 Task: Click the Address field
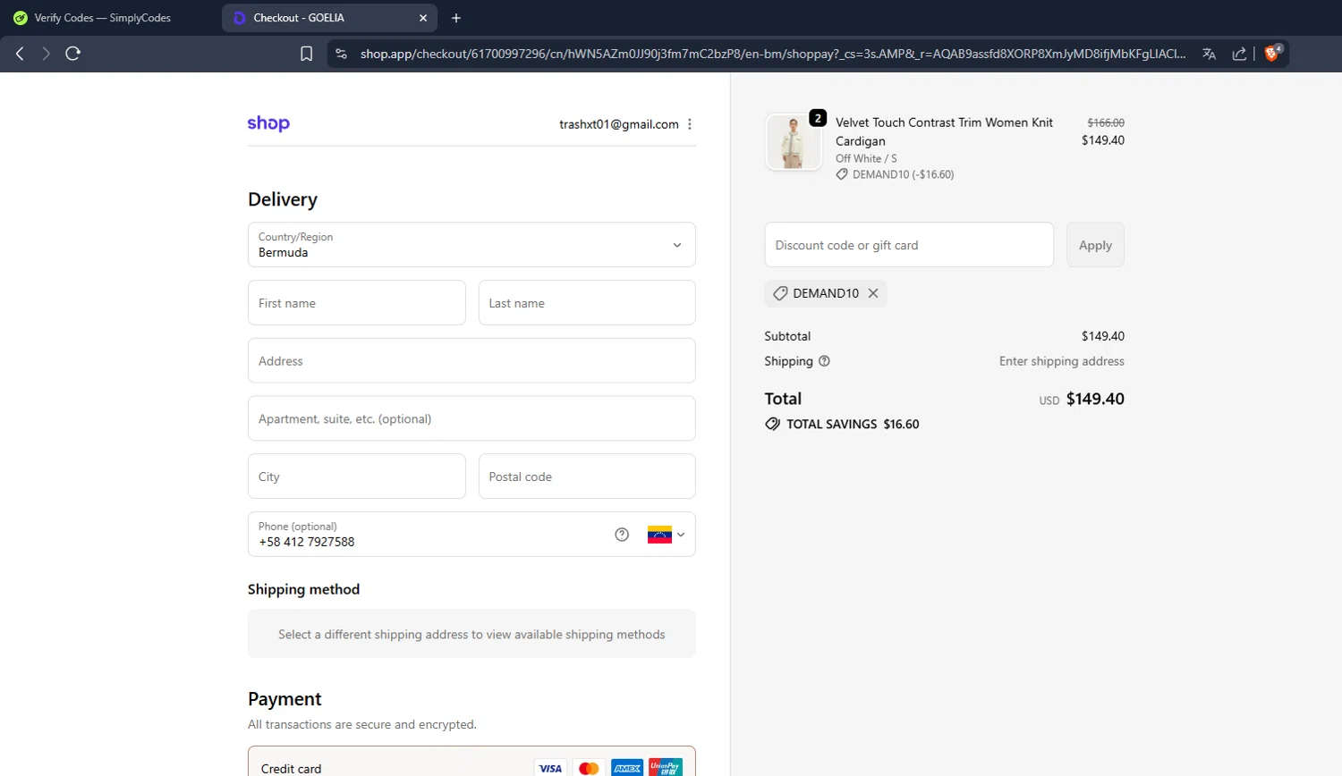(471, 361)
